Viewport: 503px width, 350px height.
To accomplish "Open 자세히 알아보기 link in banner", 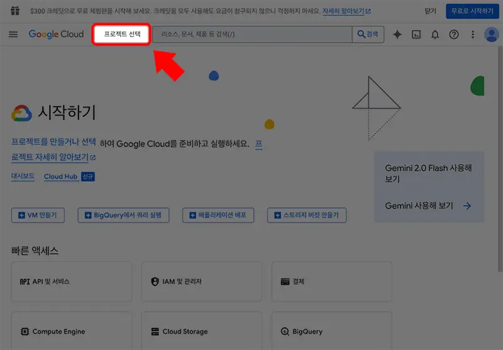I will [346, 11].
